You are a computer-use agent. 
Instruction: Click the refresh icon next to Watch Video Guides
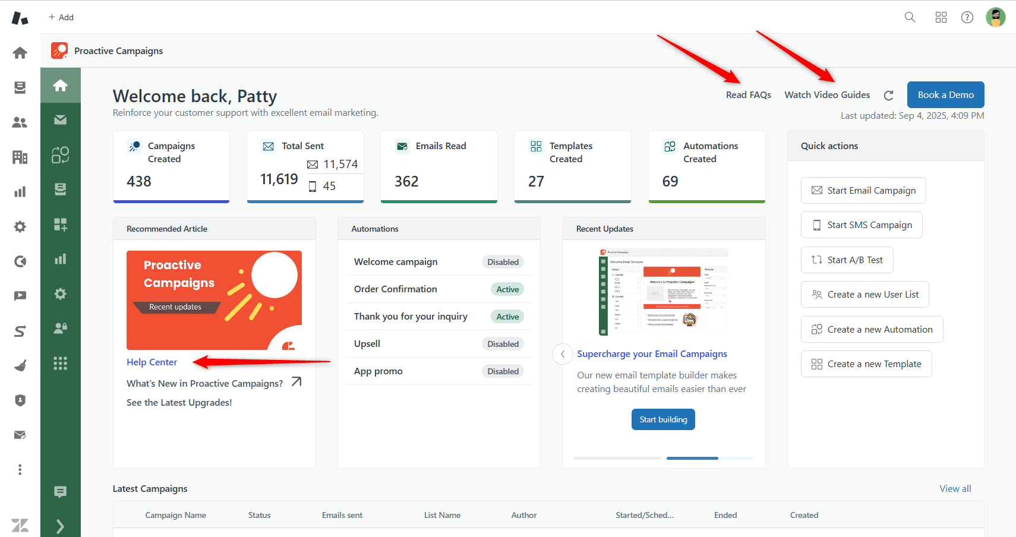(889, 95)
